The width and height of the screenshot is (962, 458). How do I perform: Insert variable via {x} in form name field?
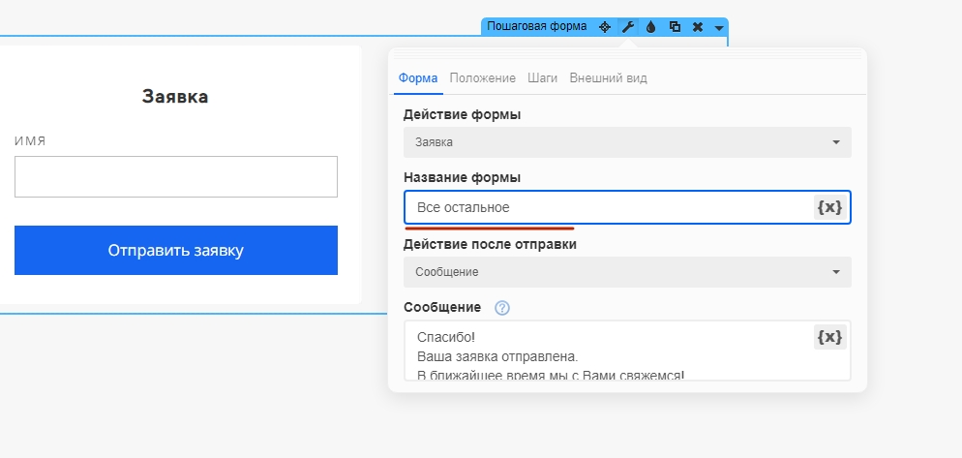(x=829, y=207)
